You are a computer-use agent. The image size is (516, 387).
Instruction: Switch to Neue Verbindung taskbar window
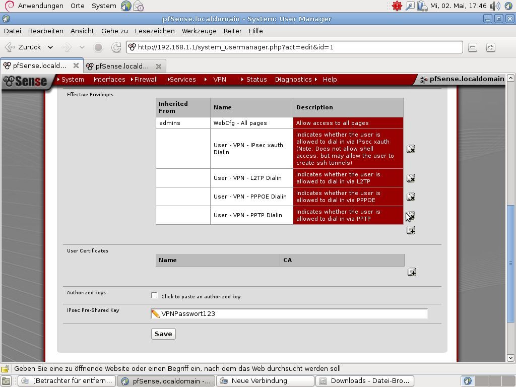[265, 381]
